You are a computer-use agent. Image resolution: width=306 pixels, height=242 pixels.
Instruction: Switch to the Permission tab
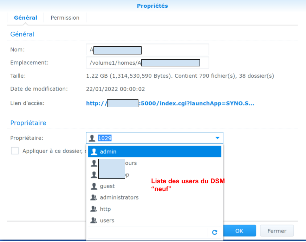pos(65,18)
